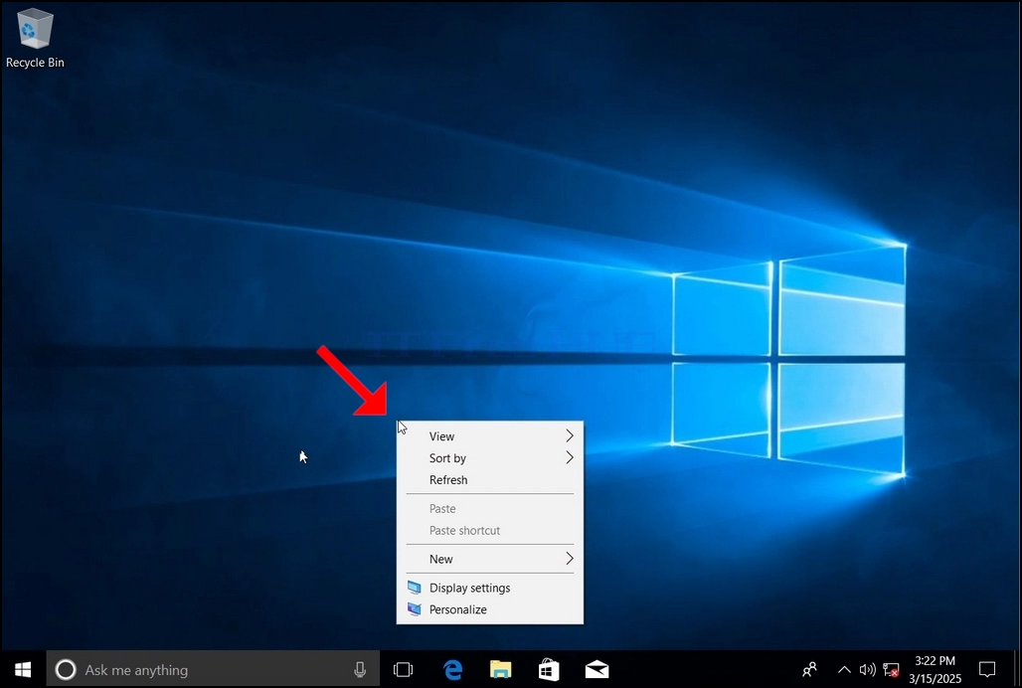Screen dimensions: 1022x688
Task: Open Display settings from context menu
Action: pos(490,588)
